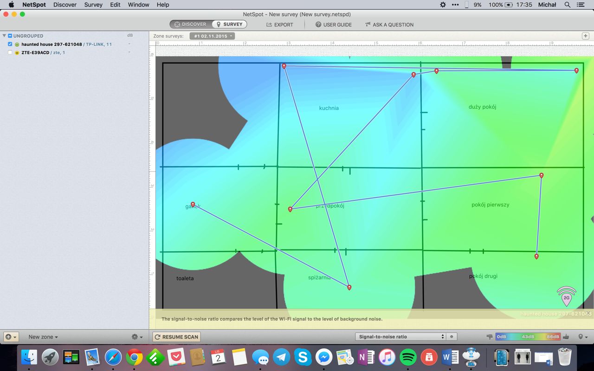Viewport: 594px width, 371px height.
Task: Open Spotify from the Dock
Action: coord(408,357)
